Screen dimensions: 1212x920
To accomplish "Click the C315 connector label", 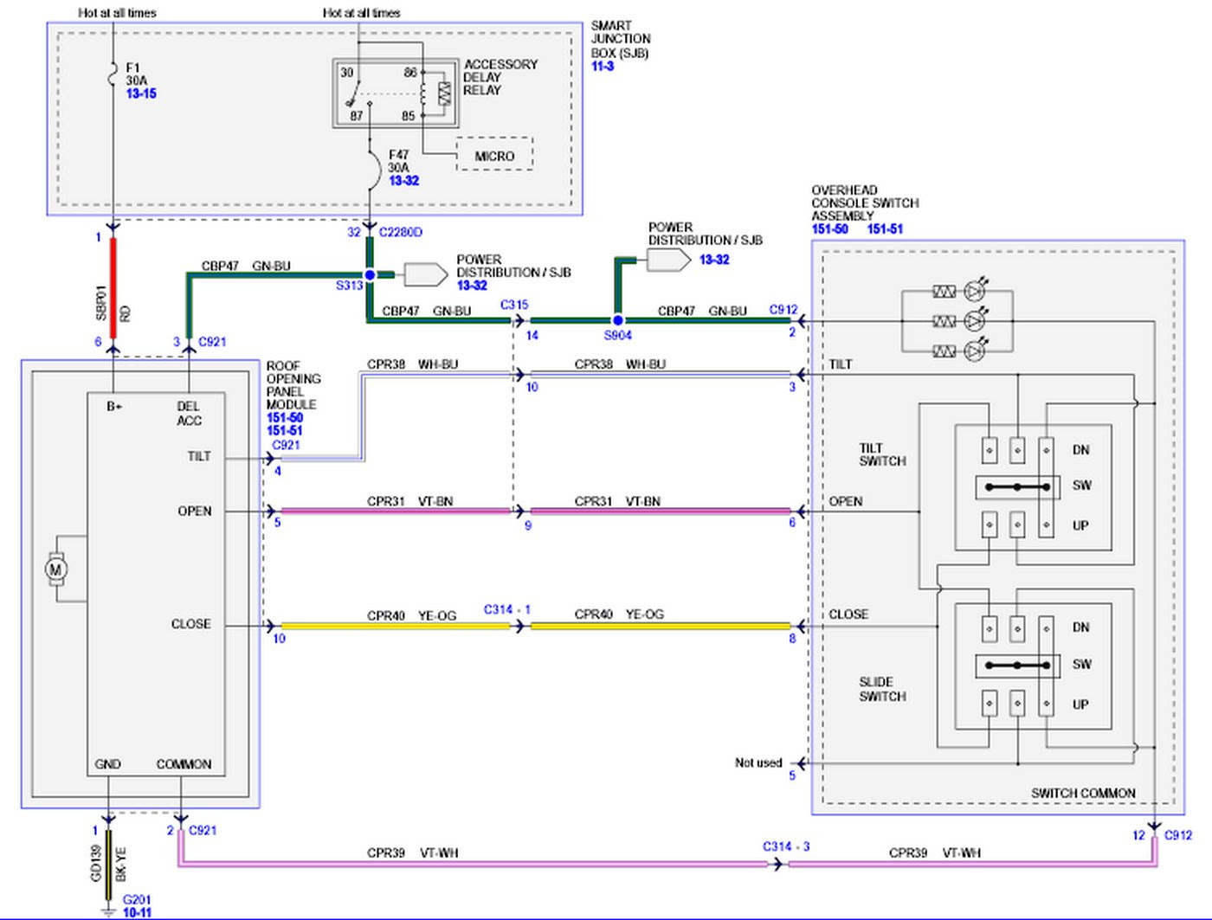I will coord(514,305).
